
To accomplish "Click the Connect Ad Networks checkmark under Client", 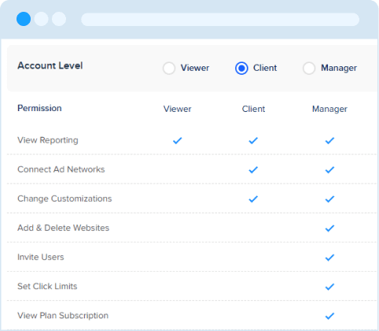I will tap(253, 169).
